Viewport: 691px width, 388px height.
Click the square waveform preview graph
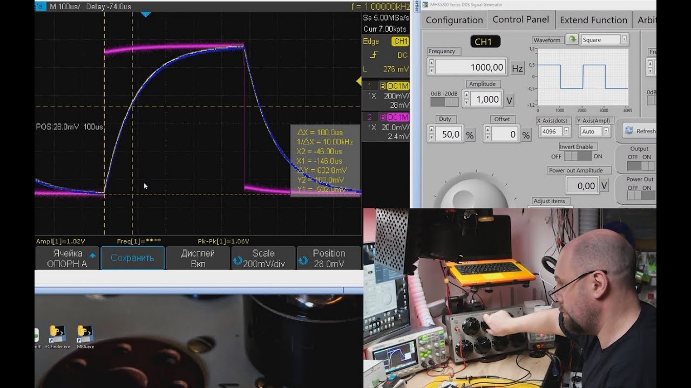[x=583, y=76]
